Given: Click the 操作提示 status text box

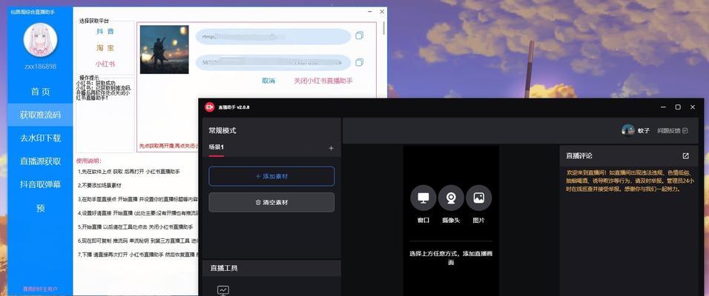Looking at the screenshot, I should (105, 115).
